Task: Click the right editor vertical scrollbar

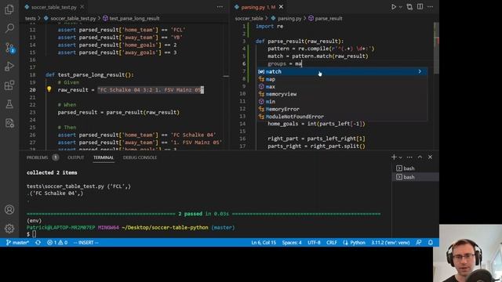Action: point(436,48)
